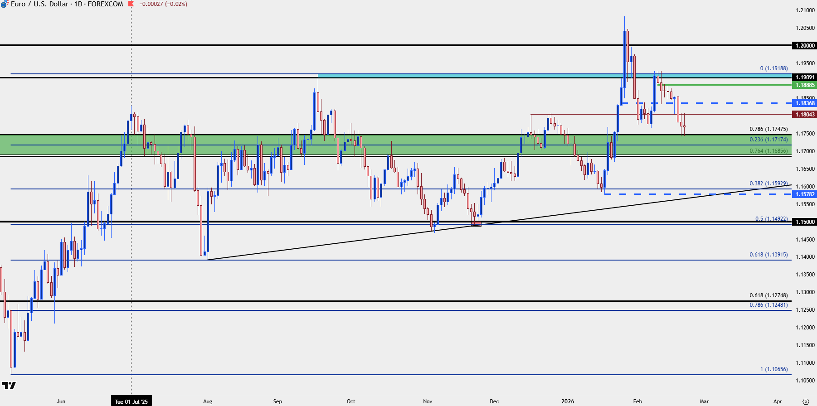Select the 0.786 (1.12481) Fibonacci label

768,305
